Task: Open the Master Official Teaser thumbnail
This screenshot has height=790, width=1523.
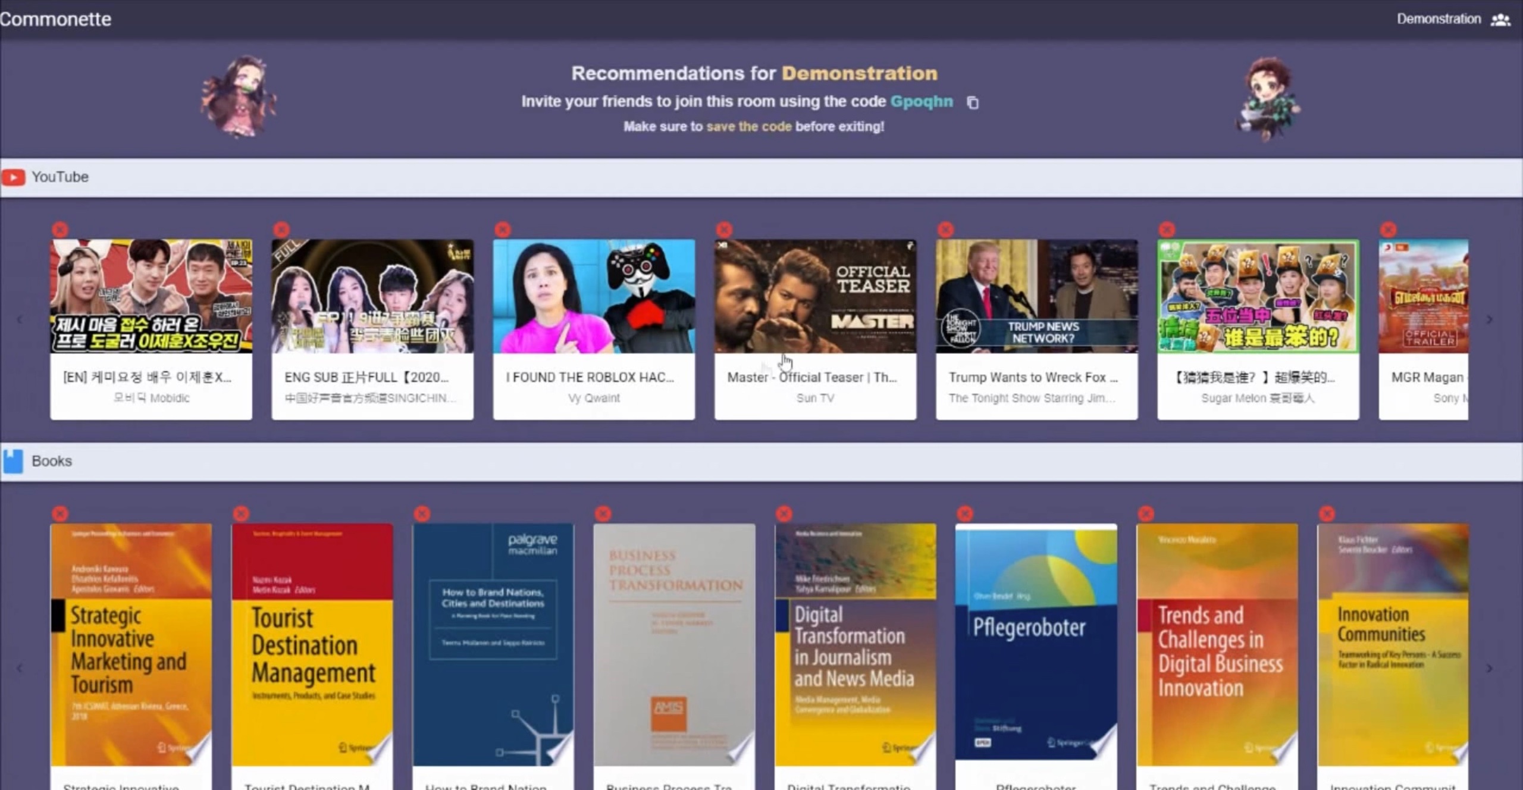Action: point(815,296)
